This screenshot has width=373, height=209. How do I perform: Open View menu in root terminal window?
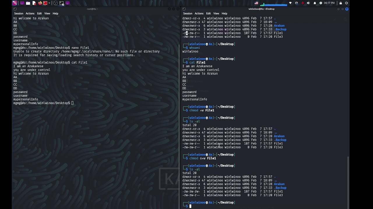[x=47, y=13]
